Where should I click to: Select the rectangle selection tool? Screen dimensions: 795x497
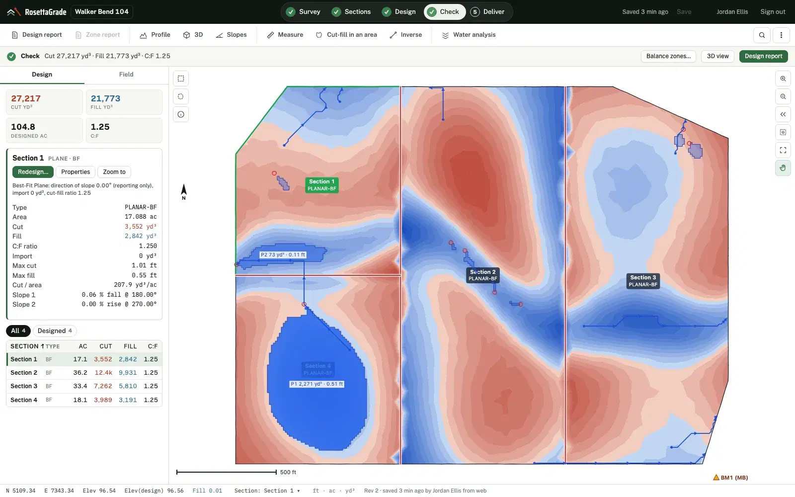(181, 79)
